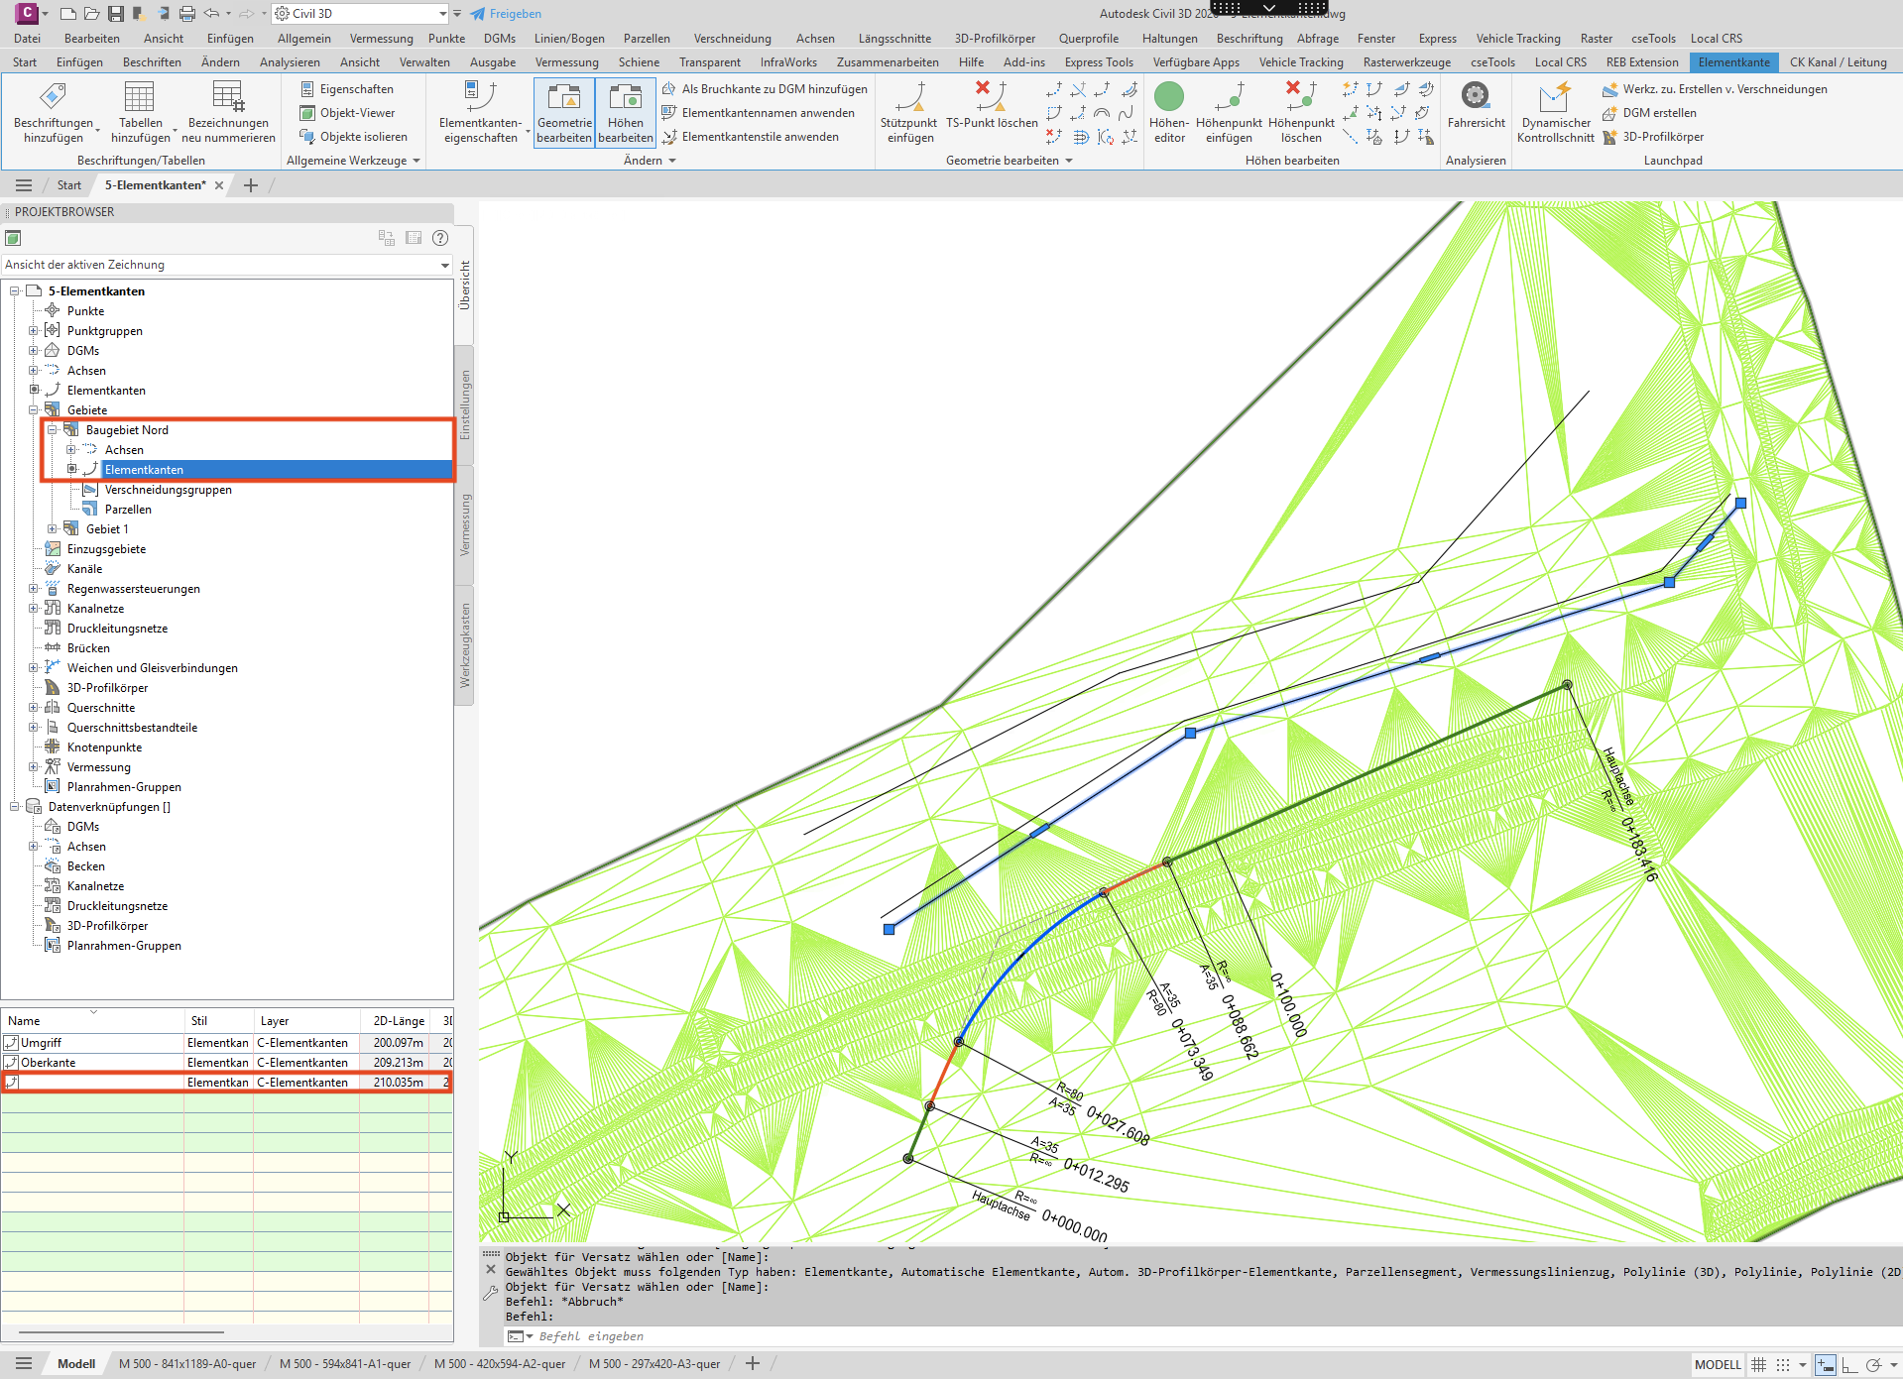
Task: Toggle grid display in status bar
Action: pyautogui.click(x=1758, y=1365)
